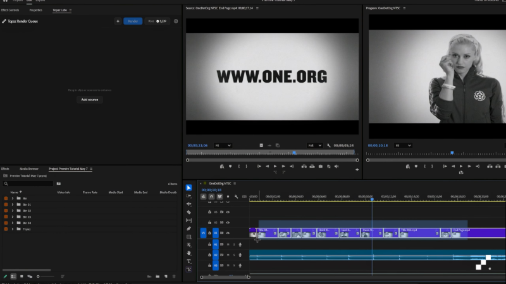Click the blue Render button
This screenshot has width=506, height=284.
coord(133,21)
